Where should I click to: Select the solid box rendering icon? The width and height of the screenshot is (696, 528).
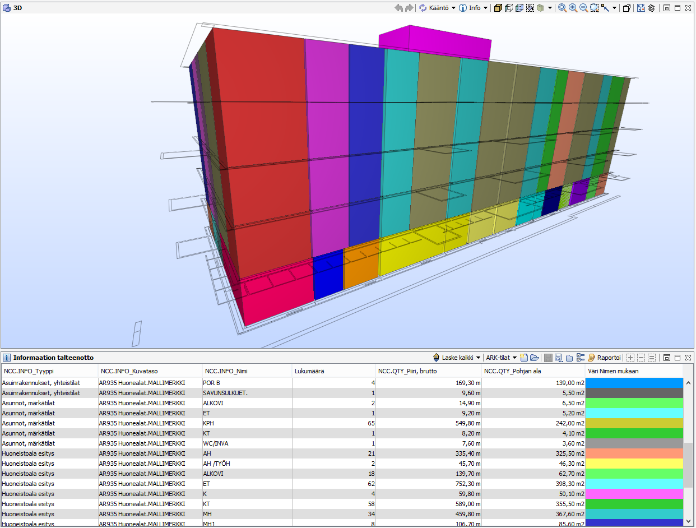(x=498, y=8)
